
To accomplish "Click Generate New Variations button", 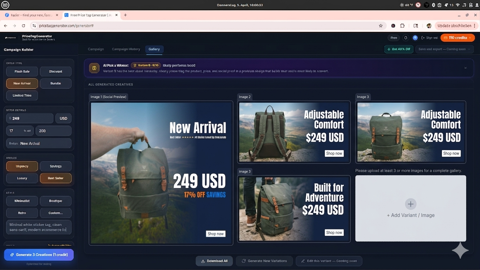I will (x=264, y=261).
